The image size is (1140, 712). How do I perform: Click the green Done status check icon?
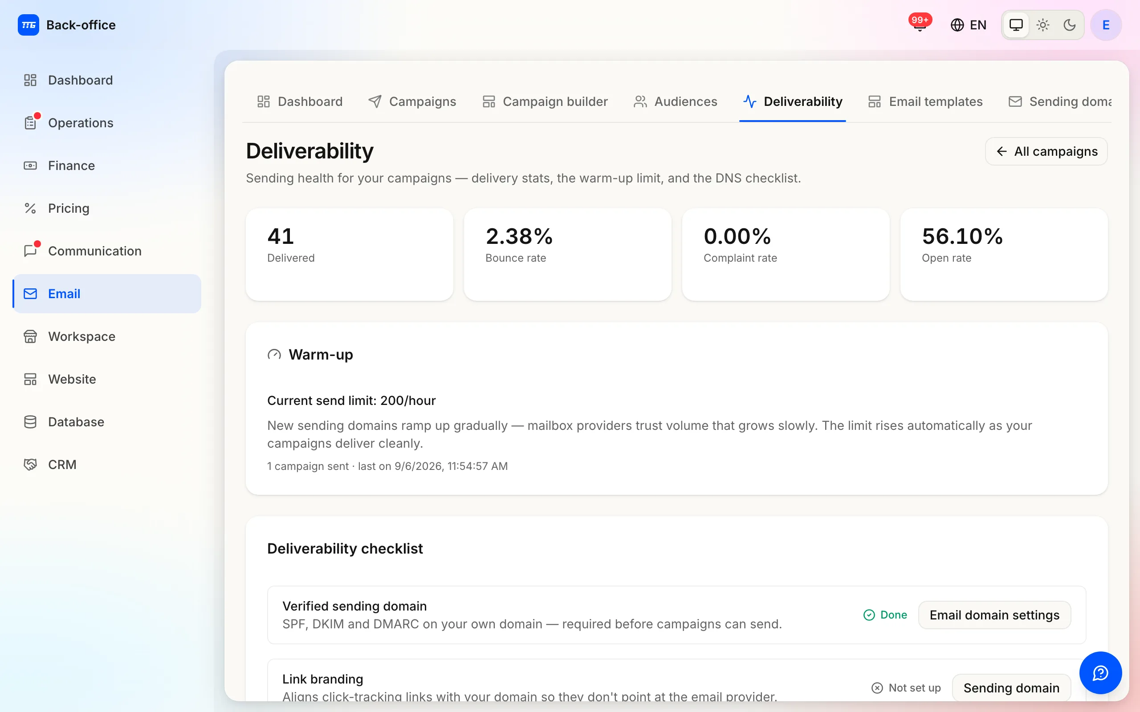coord(869,615)
